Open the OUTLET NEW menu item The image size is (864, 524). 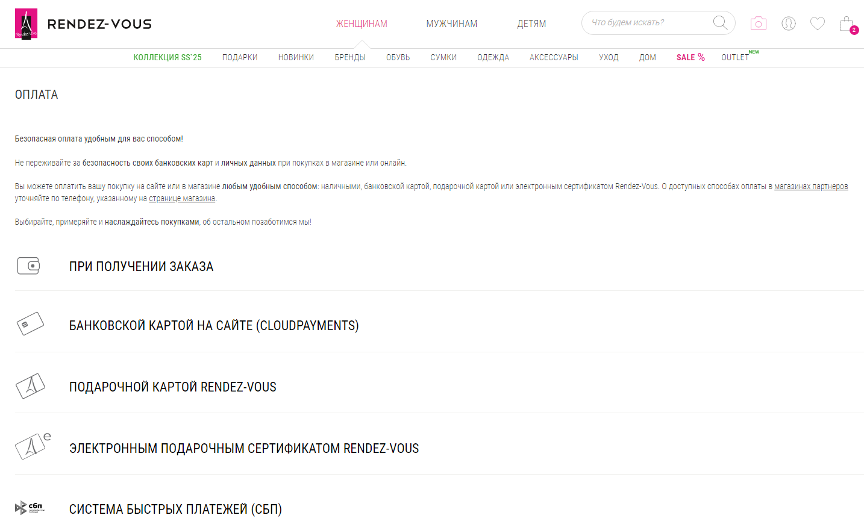tap(740, 57)
